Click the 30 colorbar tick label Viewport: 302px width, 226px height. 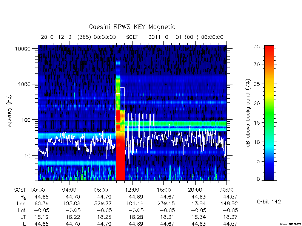257,64
